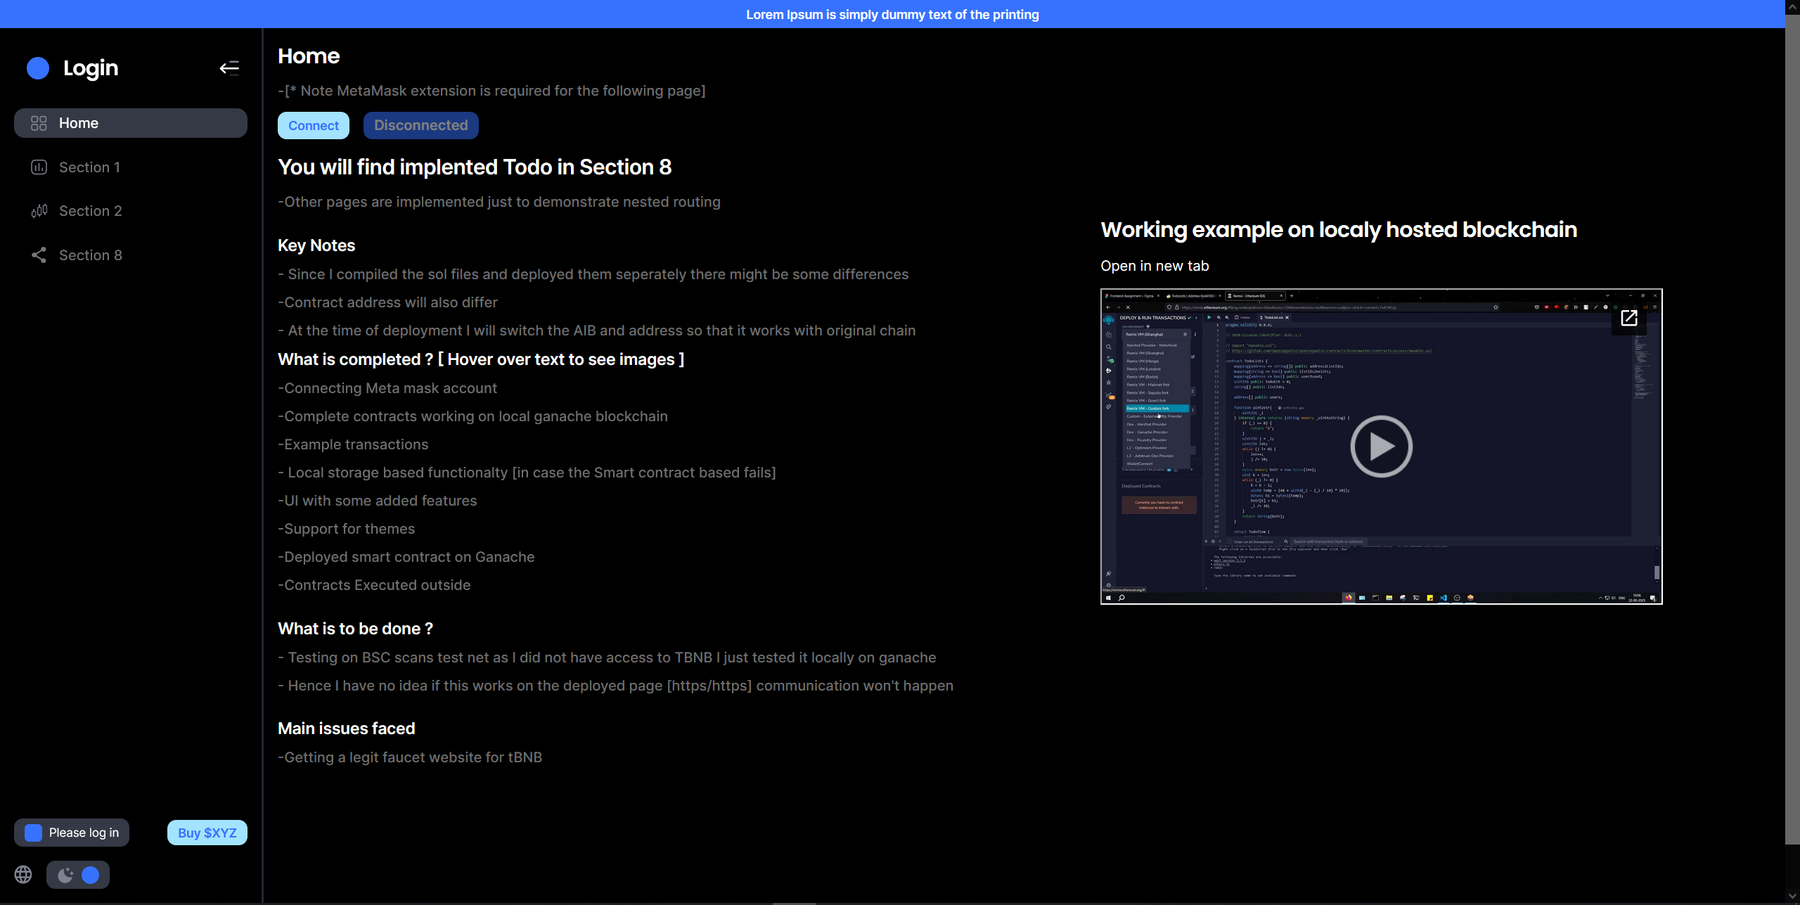Image resolution: width=1800 pixels, height=905 pixels.
Task: Click the Disconnected status badge
Action: (420, 125)
